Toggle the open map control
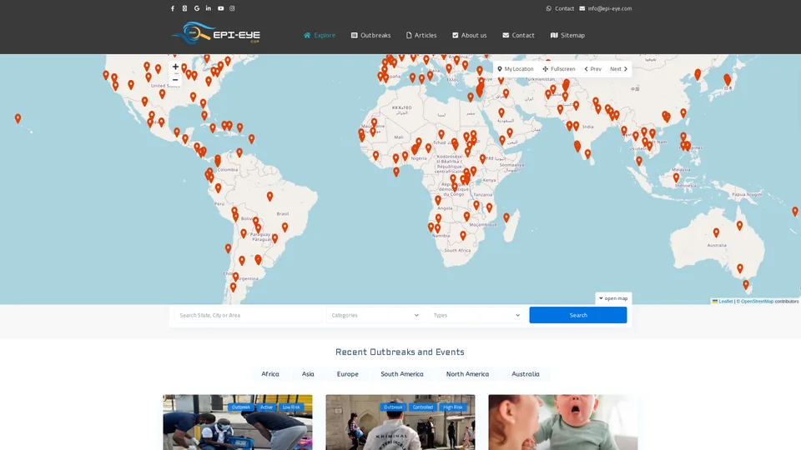 pyautogui.click(x=613, y=298)
